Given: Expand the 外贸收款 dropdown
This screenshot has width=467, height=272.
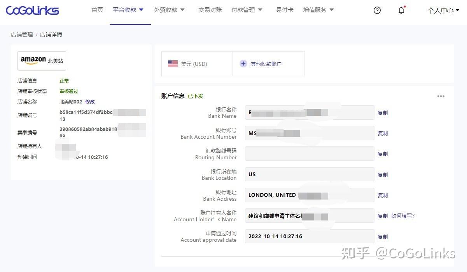Looking at the screenshot, I should tap(170, 10).
